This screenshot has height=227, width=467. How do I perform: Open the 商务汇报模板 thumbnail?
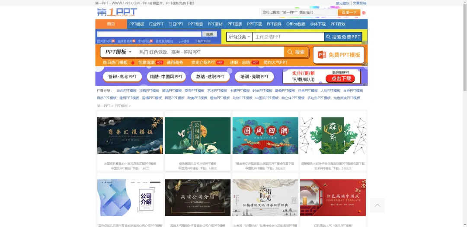pyautogui.click(x=130, y=136)
